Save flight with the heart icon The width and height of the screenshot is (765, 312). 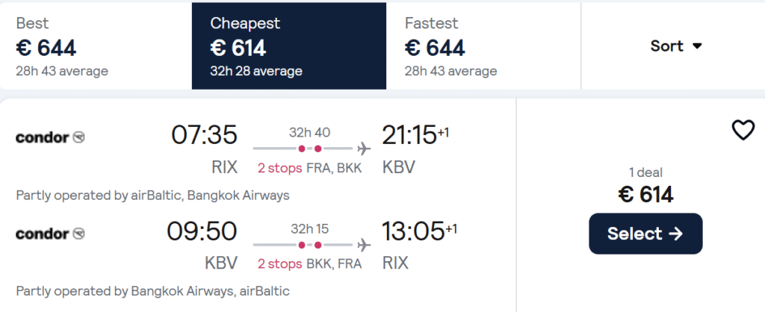point(743,131)
